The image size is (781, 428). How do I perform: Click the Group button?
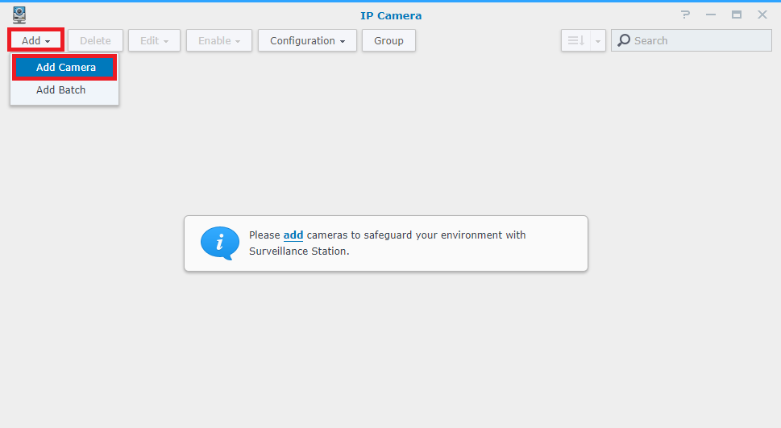point(388,40)
